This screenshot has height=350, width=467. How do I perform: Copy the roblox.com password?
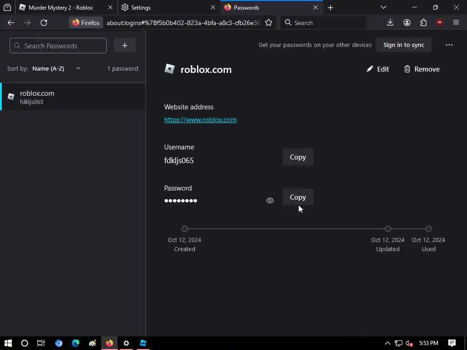(x=297, y=197)
